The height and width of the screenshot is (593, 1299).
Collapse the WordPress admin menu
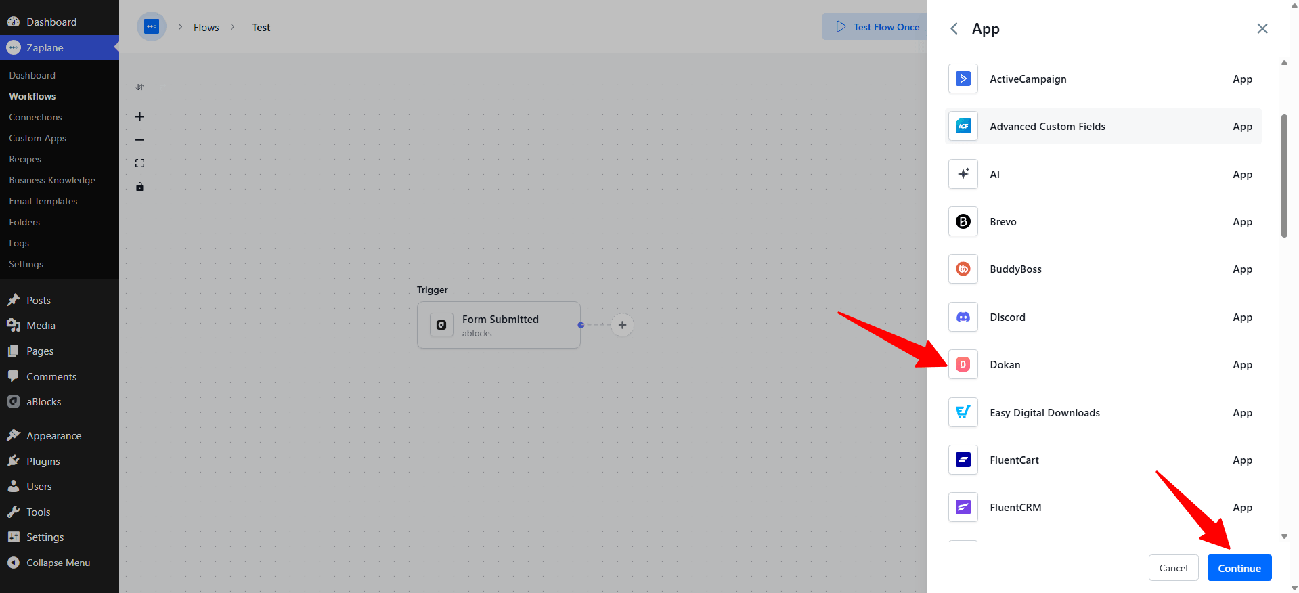click(x=60, y=563)
